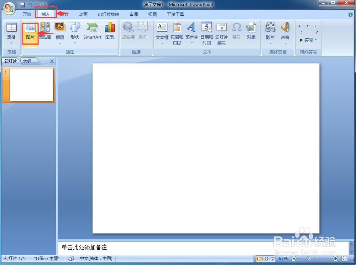Click the 中文(简体，中国) language indicator
Viewport: 356px width, 265px height.
(96, 259)
